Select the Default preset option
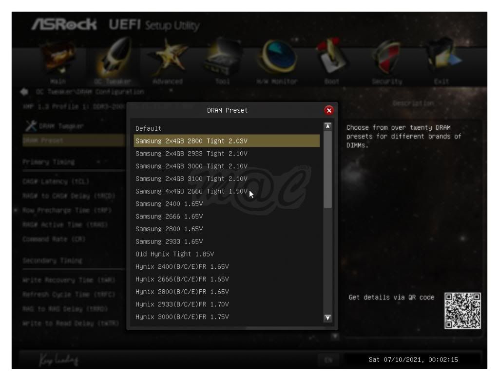Viewport: 499px width, 380px height. (149, 128)
